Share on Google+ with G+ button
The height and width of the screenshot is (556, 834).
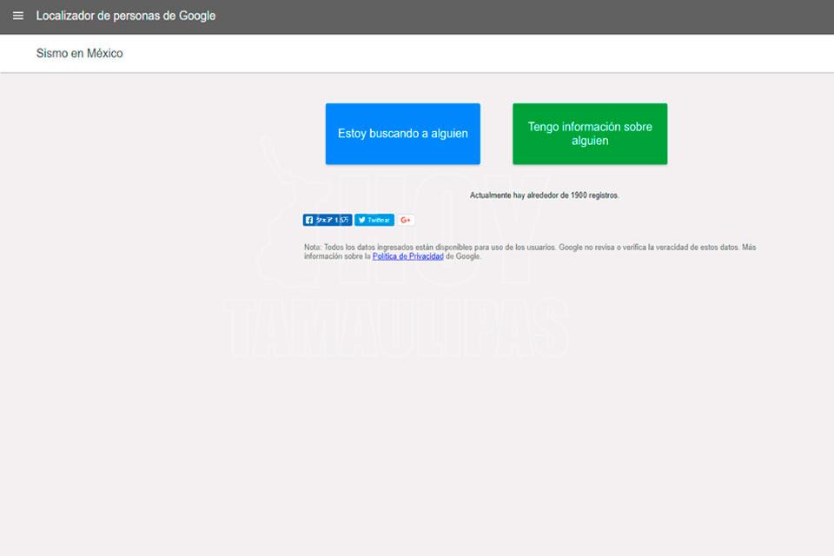coord(406,220)
